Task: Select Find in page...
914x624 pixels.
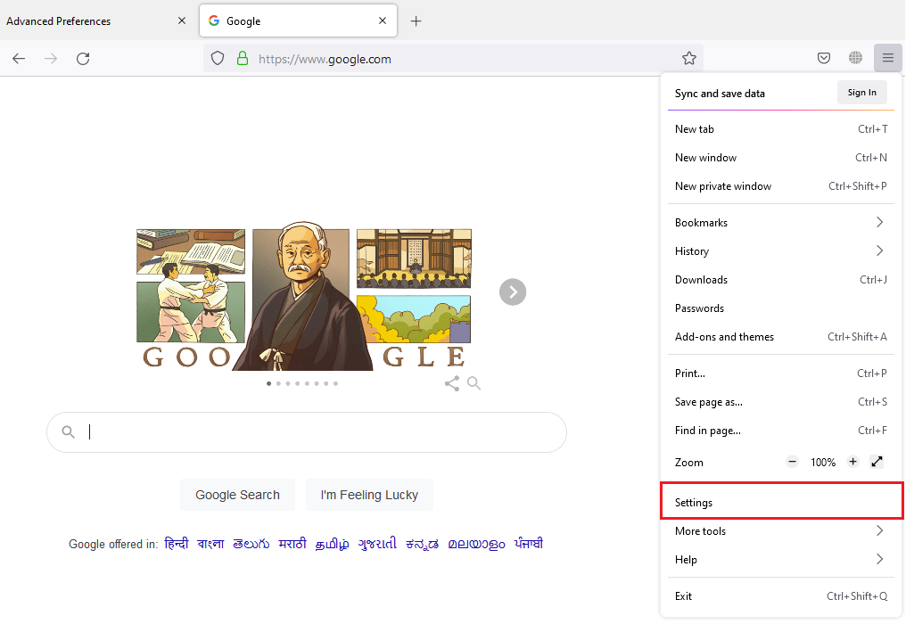Action: (781, 431)
